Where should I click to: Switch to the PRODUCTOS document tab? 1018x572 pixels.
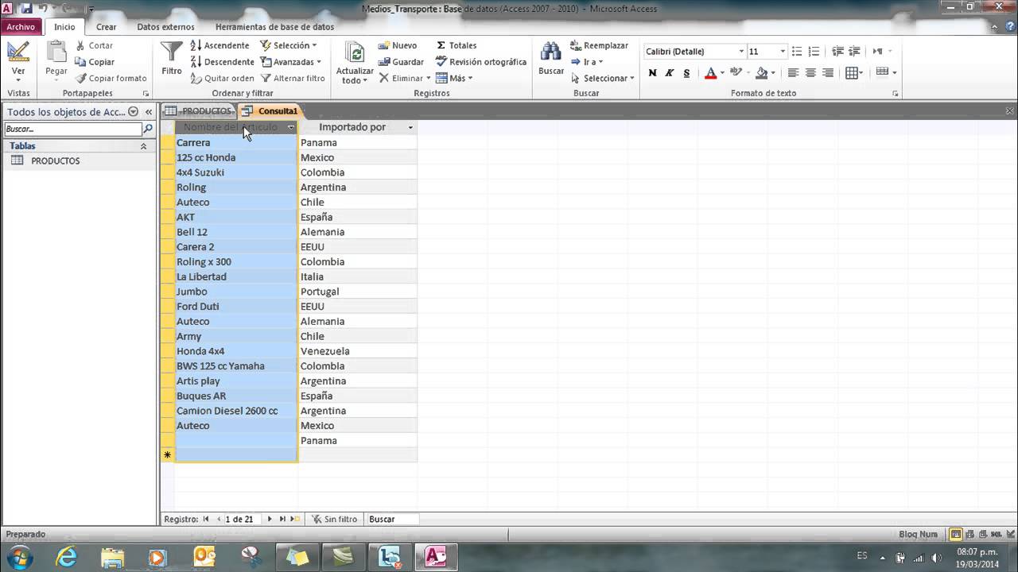tap(199, 111)
